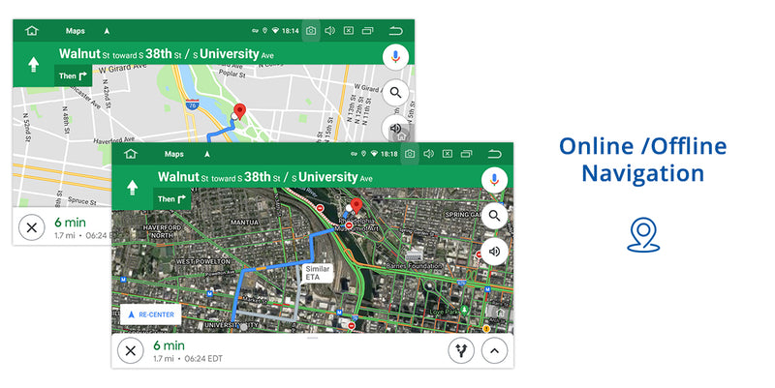
Task: Mute voice guidance speaker on satellite map
Action: 495,252
